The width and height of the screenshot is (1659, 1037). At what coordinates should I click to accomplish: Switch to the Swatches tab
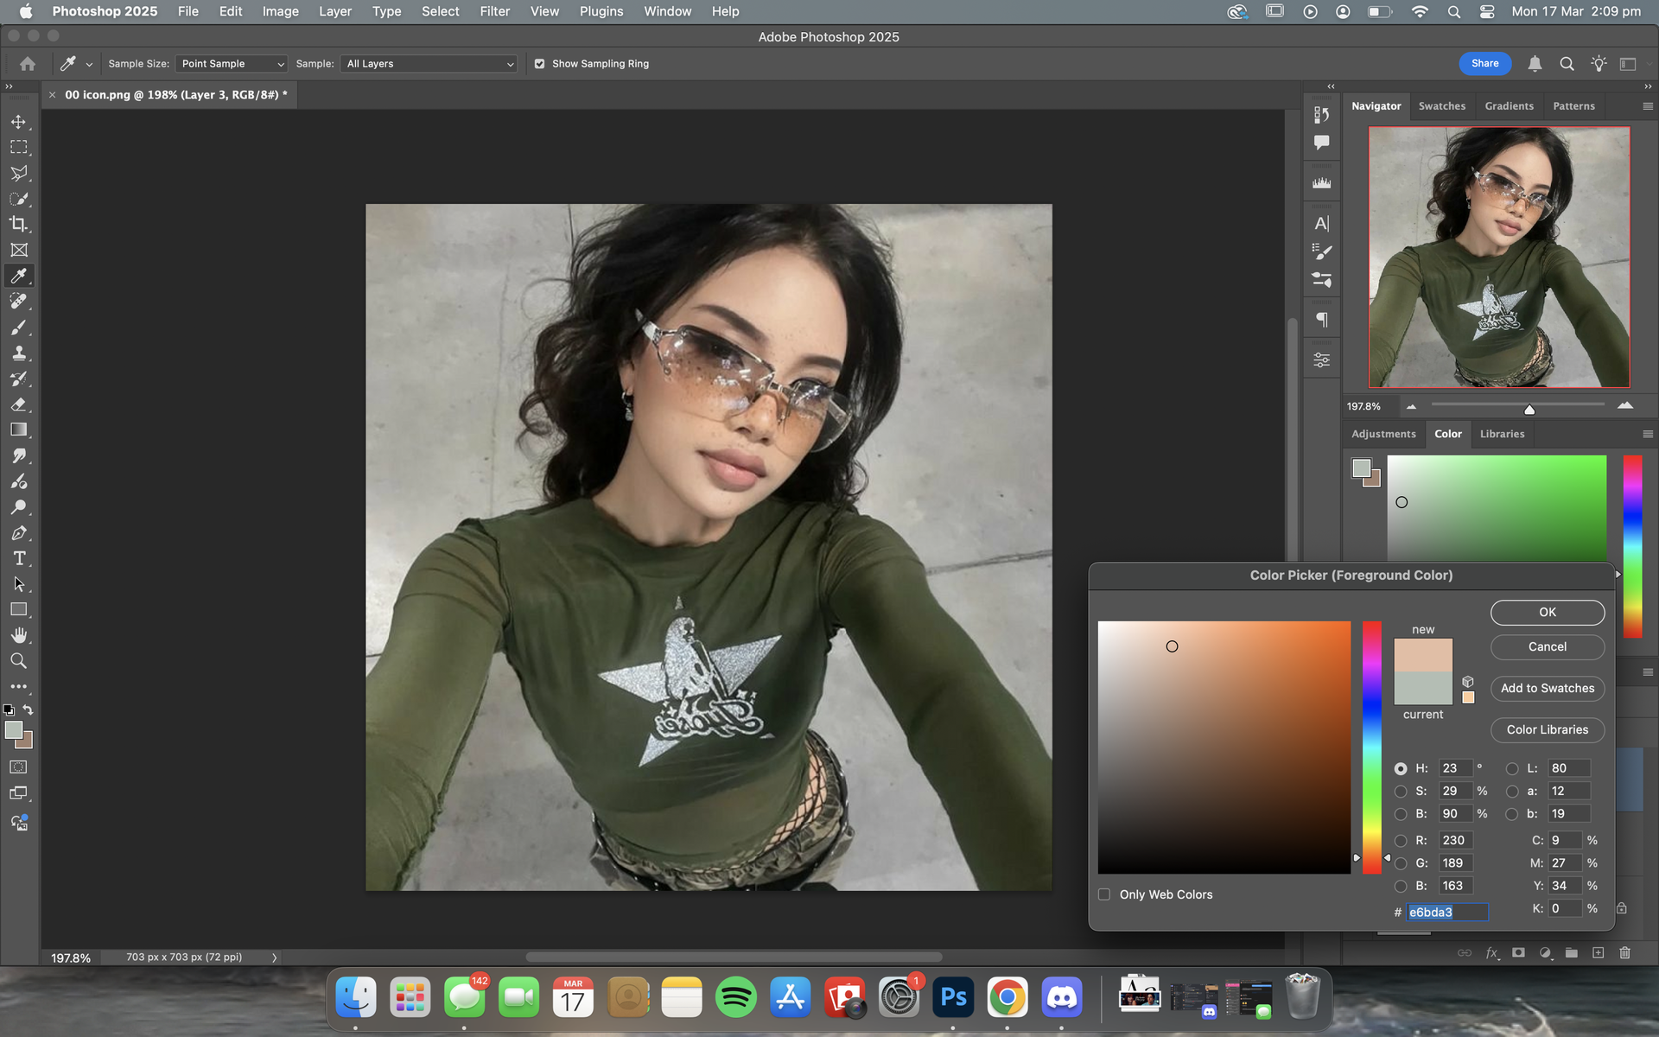(1441, 106)
